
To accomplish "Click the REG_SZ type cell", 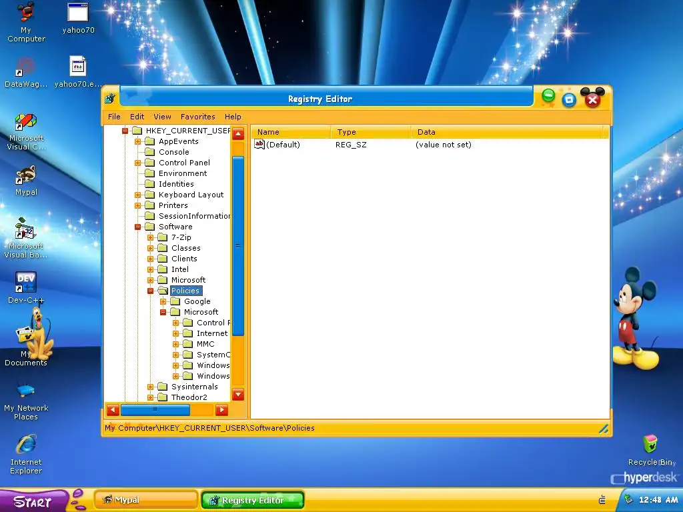I will 351,145.
